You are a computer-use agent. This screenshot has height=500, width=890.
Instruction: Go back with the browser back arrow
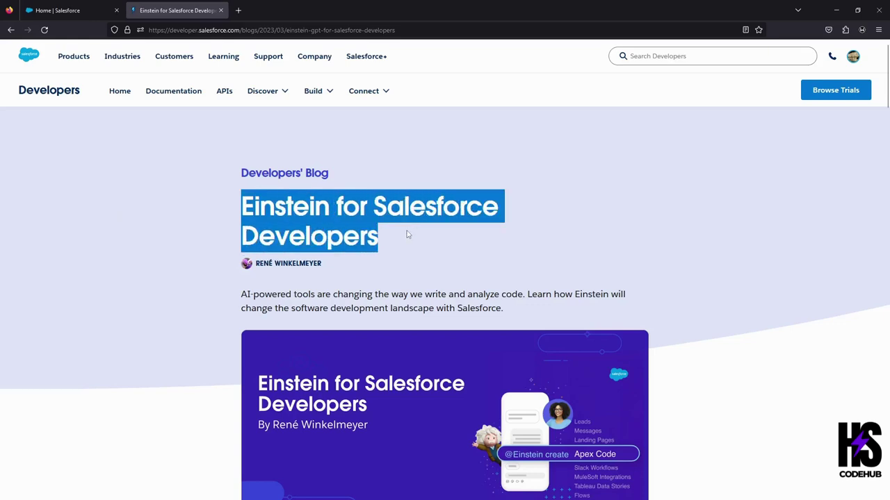11,30
